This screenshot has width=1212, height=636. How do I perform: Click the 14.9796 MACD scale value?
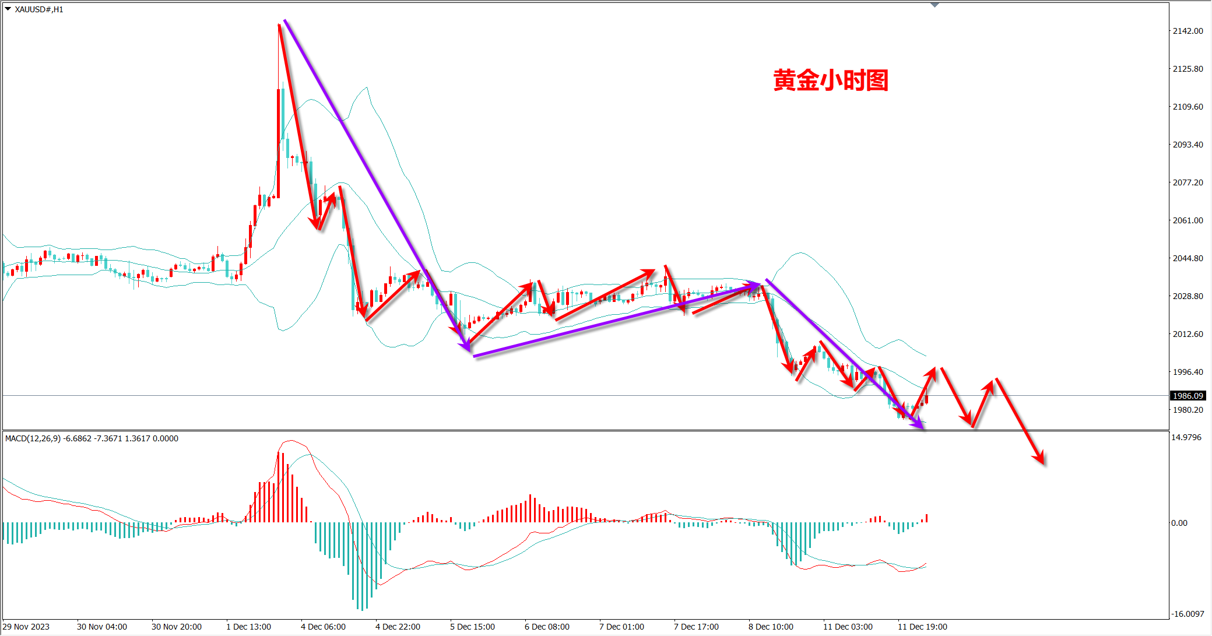click(1186, 437)
